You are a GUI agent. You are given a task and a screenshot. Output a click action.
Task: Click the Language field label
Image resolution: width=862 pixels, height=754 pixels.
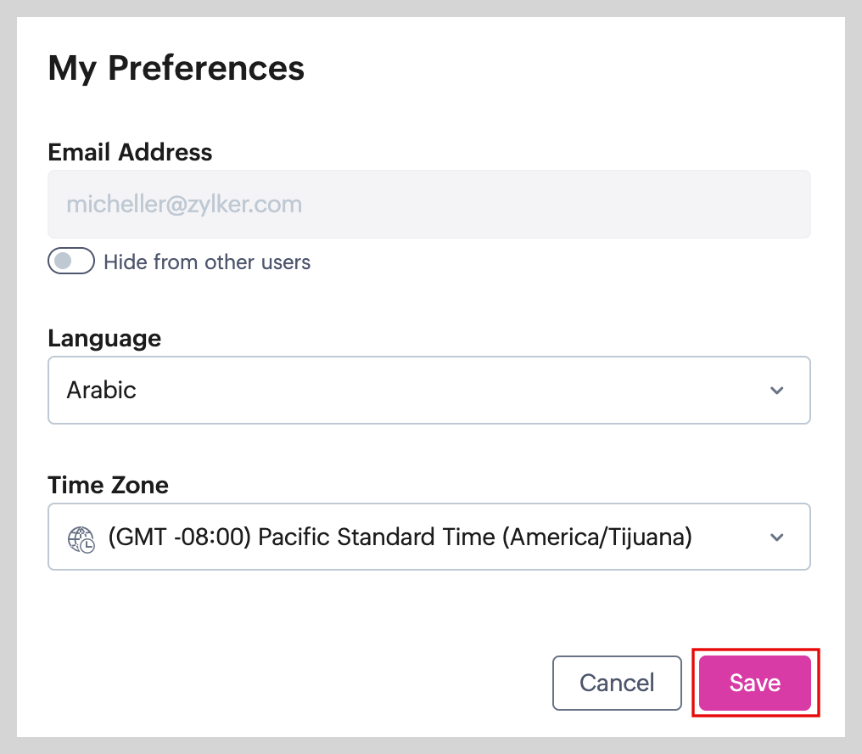[104, 338]
